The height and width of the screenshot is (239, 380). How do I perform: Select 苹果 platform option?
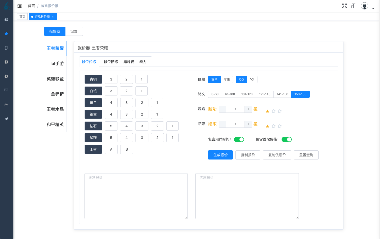coord(227,79)
